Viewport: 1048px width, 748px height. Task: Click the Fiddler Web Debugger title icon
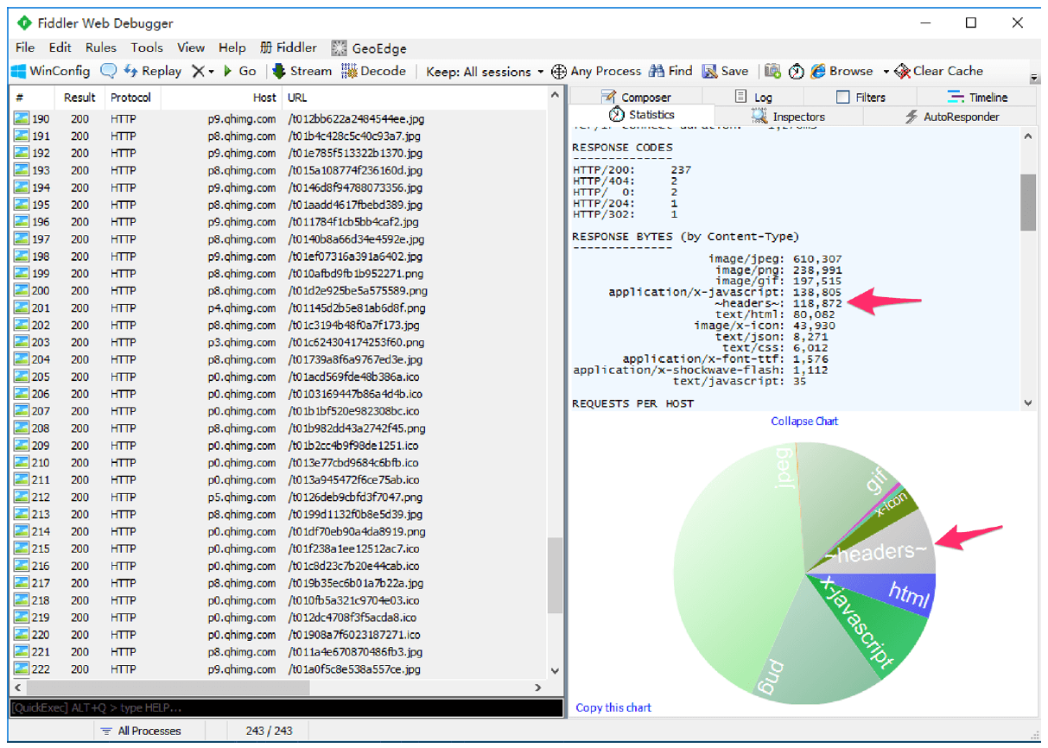coord(24,23)
